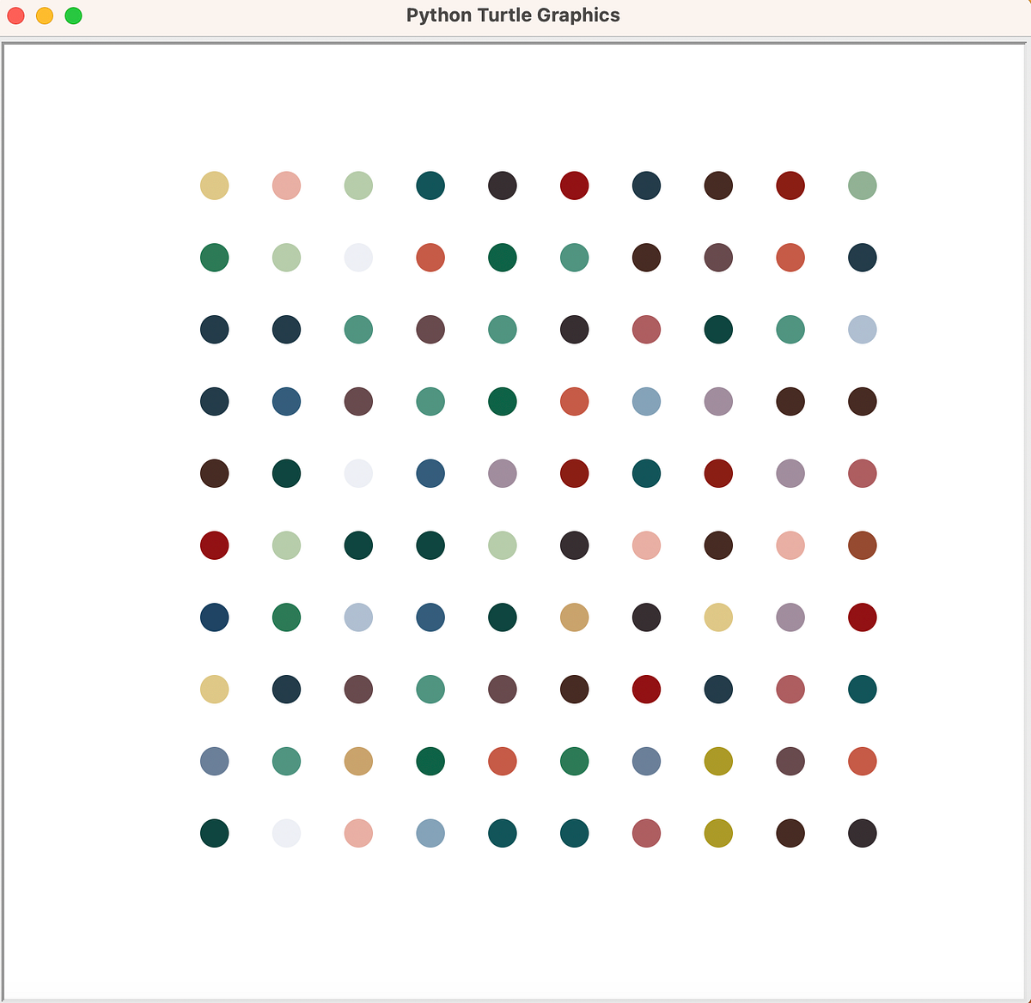This screenshot has height=1003, width=1031.
Task: Pick the light blue-gray dot ending row three
Action: pyautogui.click(x=862, y=329)
